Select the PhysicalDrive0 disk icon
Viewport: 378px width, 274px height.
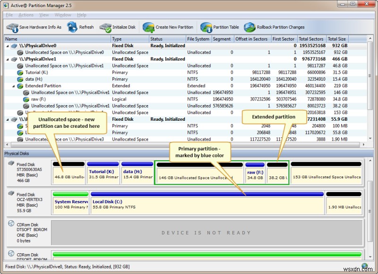coord(14,46)
